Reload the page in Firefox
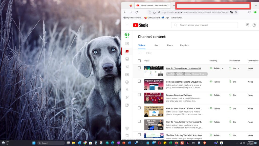This screenshot has width=259, height=146. [x=137, y=12]
